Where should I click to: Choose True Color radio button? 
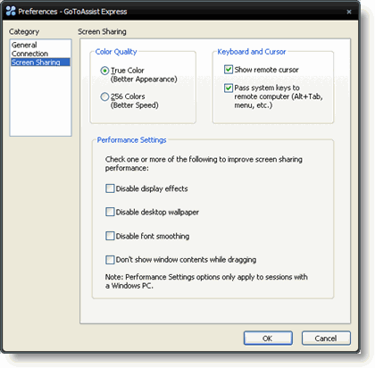[104, 71]
